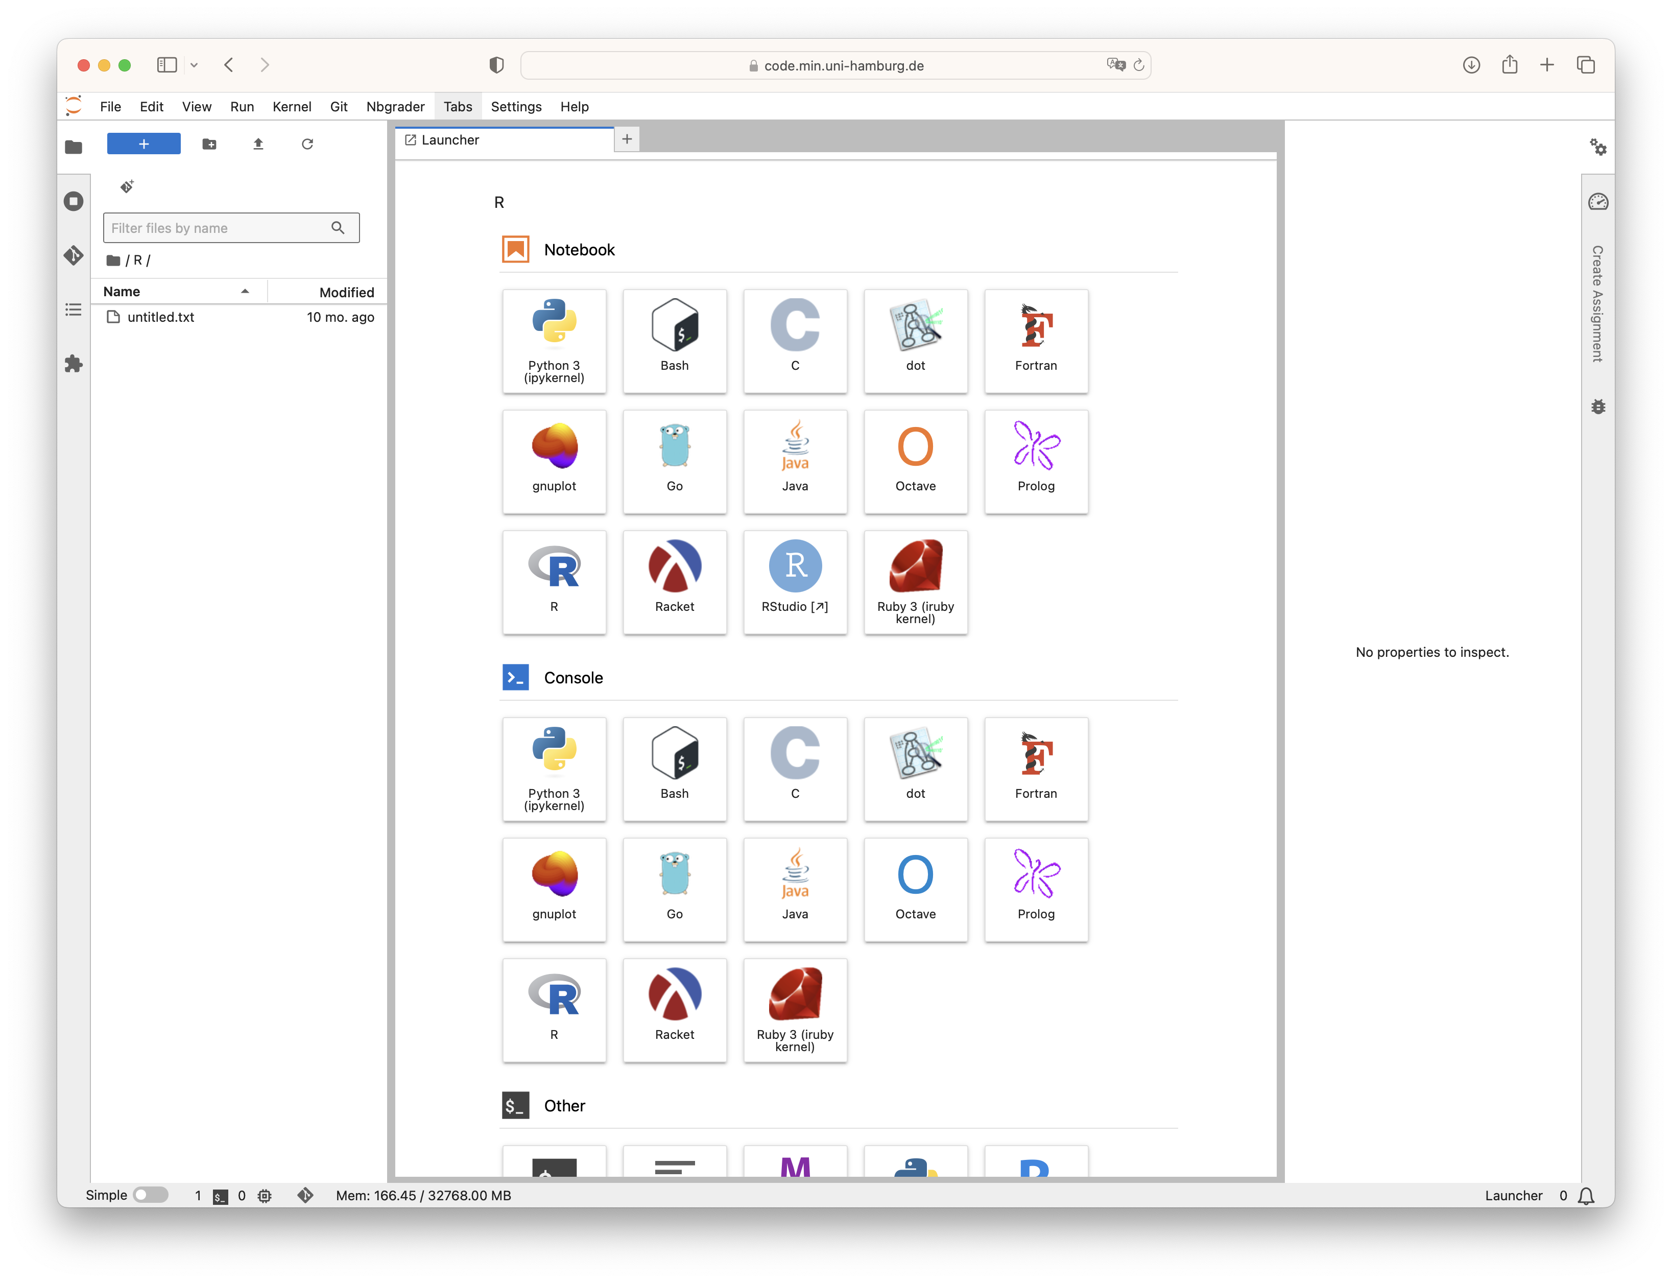The width and height of the screenshot is (1672, 1283).
Task: Toggle Simple interface mode switch
Action: (151, 1195)
